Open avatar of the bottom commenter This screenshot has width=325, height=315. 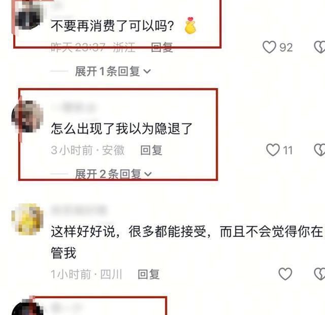tap(27, 307)
